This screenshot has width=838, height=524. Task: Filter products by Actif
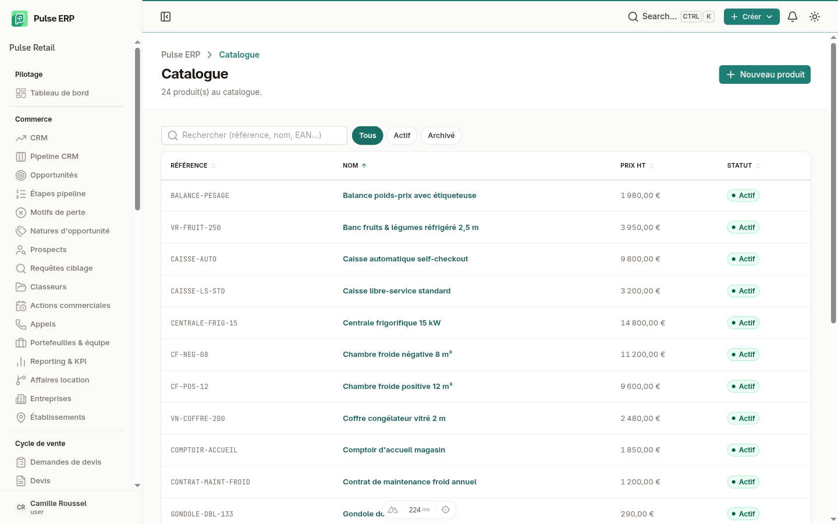coord(402,136)
